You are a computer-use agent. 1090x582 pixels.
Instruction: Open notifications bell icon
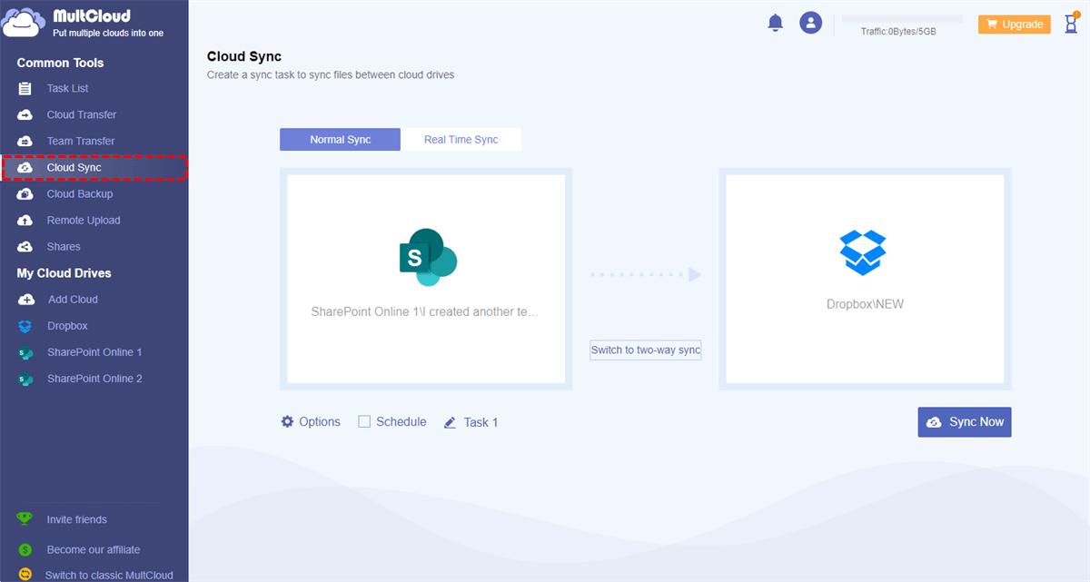click(x=776, y=23)
